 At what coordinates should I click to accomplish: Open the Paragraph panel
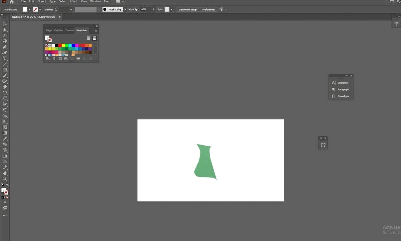coord(341,89)
